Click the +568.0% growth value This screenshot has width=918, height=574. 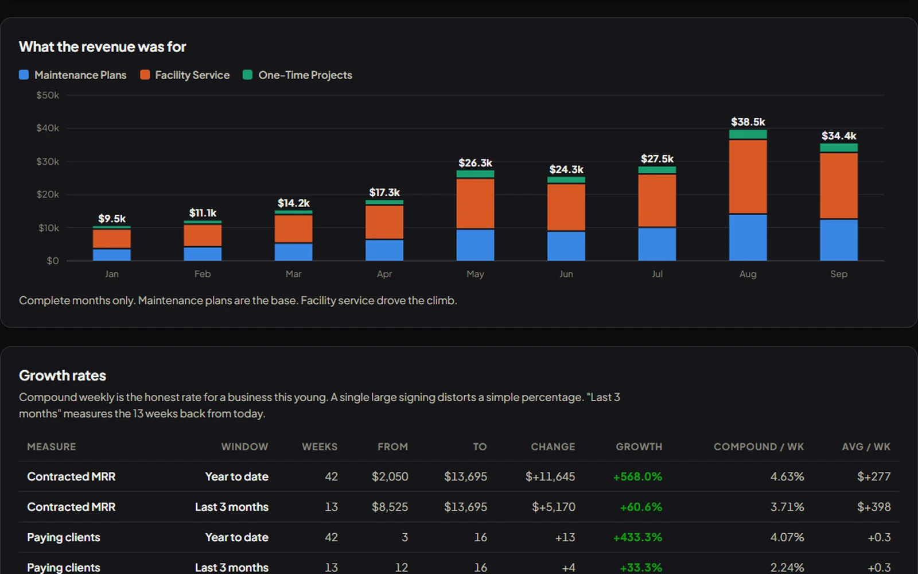tap(637, 476)
